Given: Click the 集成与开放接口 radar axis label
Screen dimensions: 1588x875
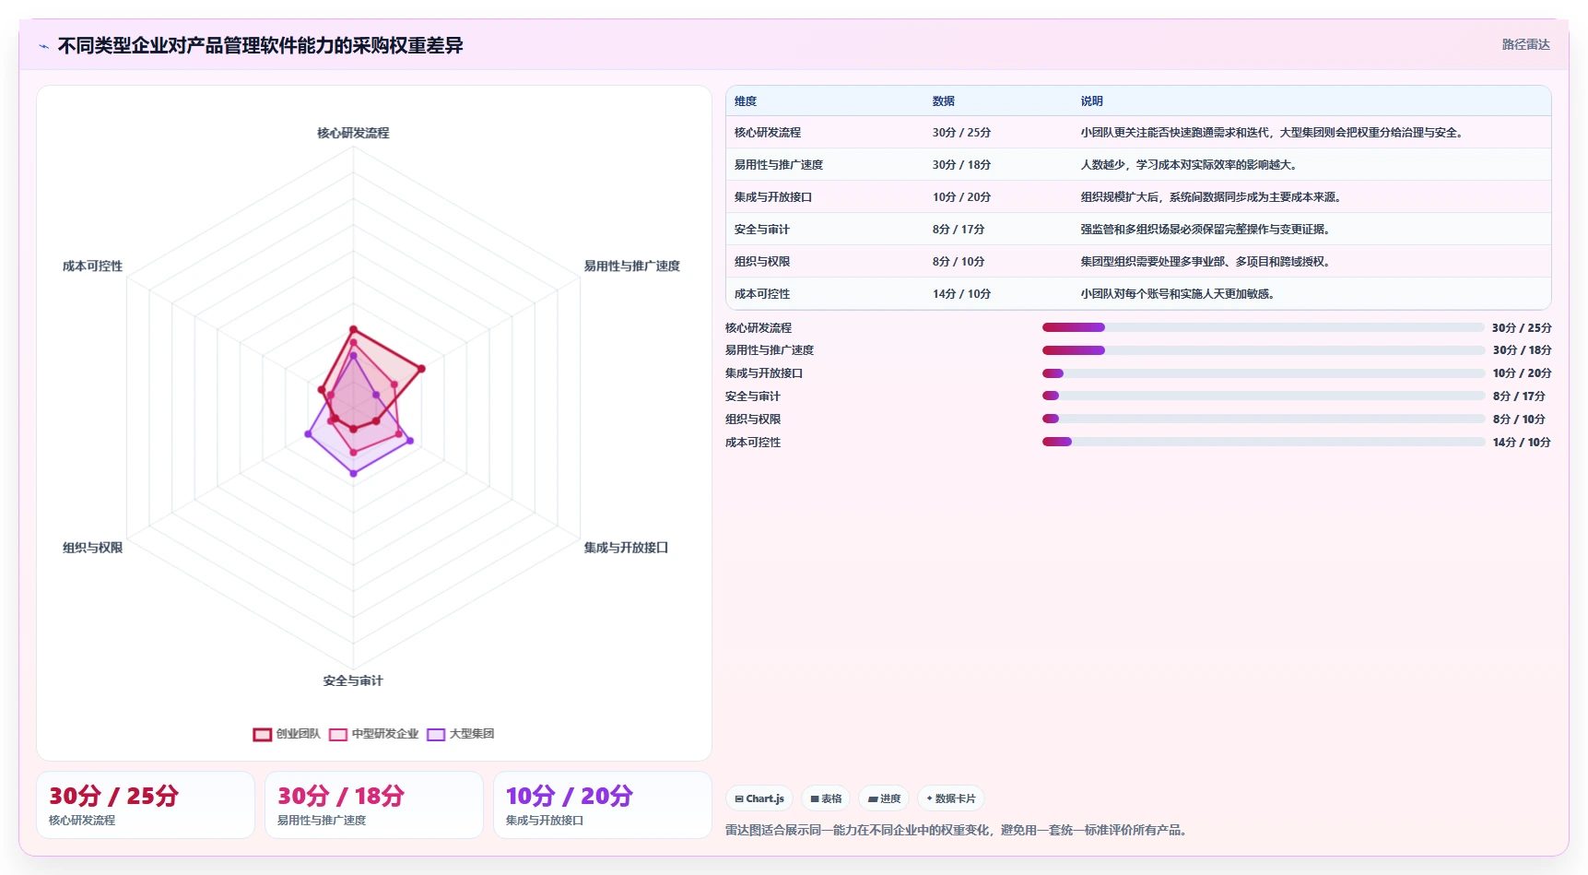Looking at the screenshot, I should click(626, 547).
